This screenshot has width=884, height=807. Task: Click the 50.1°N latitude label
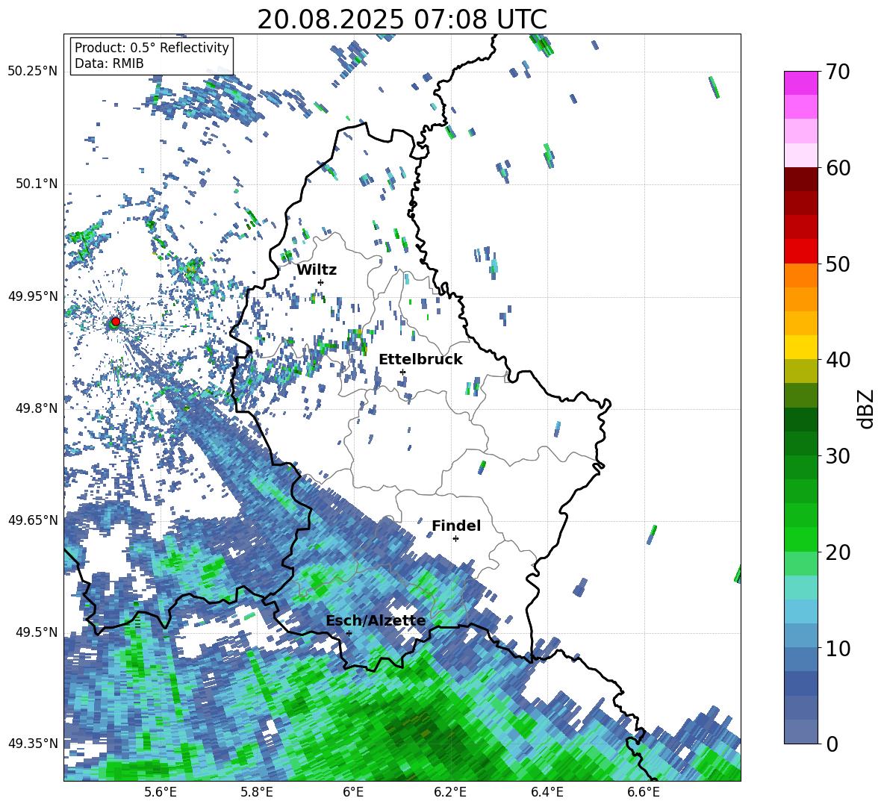pos(36,184)
